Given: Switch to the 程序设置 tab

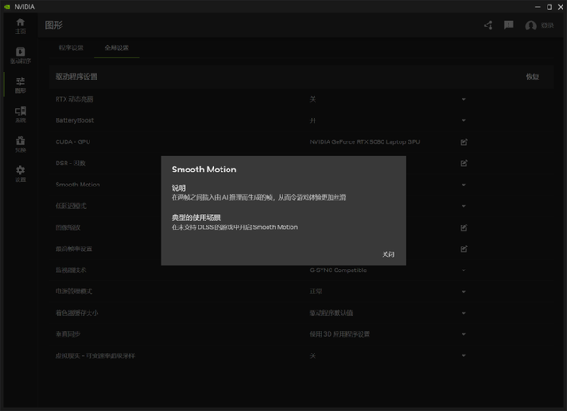Looking at the screenshot, I should click(x=71, y=48).
